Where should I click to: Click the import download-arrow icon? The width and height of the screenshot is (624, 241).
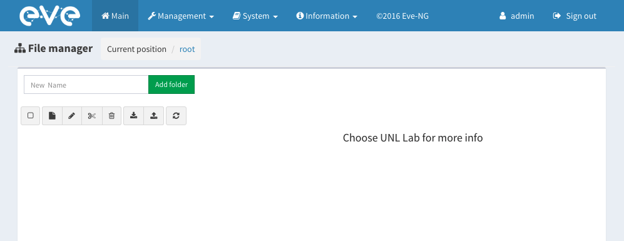tap(134, 116)
